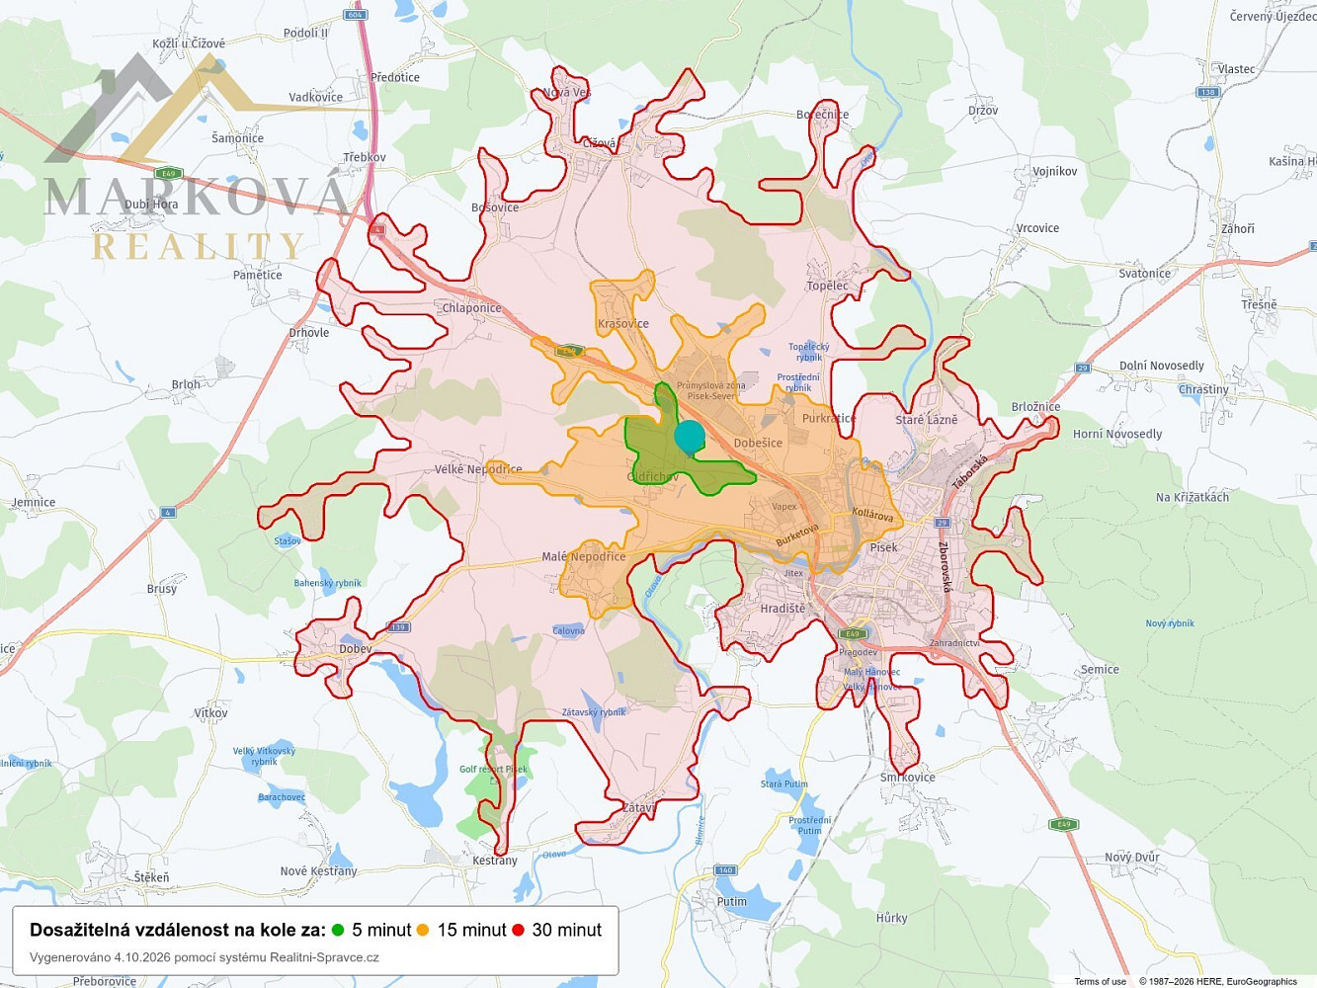Click the 139 road shield near Dobev
This screenshot has height=988, width=1317.
399,626
